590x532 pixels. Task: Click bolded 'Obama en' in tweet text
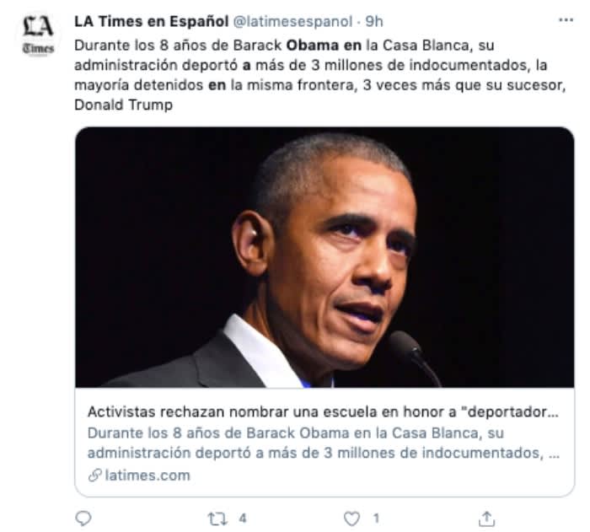[324, 46]
